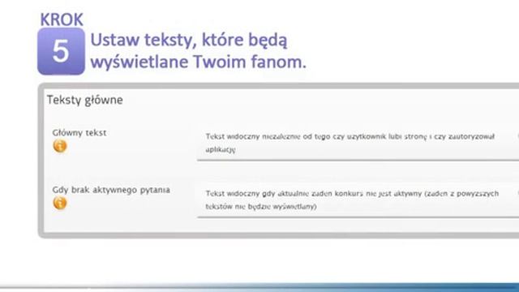Click info icon under Główny tekst

(60, 146)
